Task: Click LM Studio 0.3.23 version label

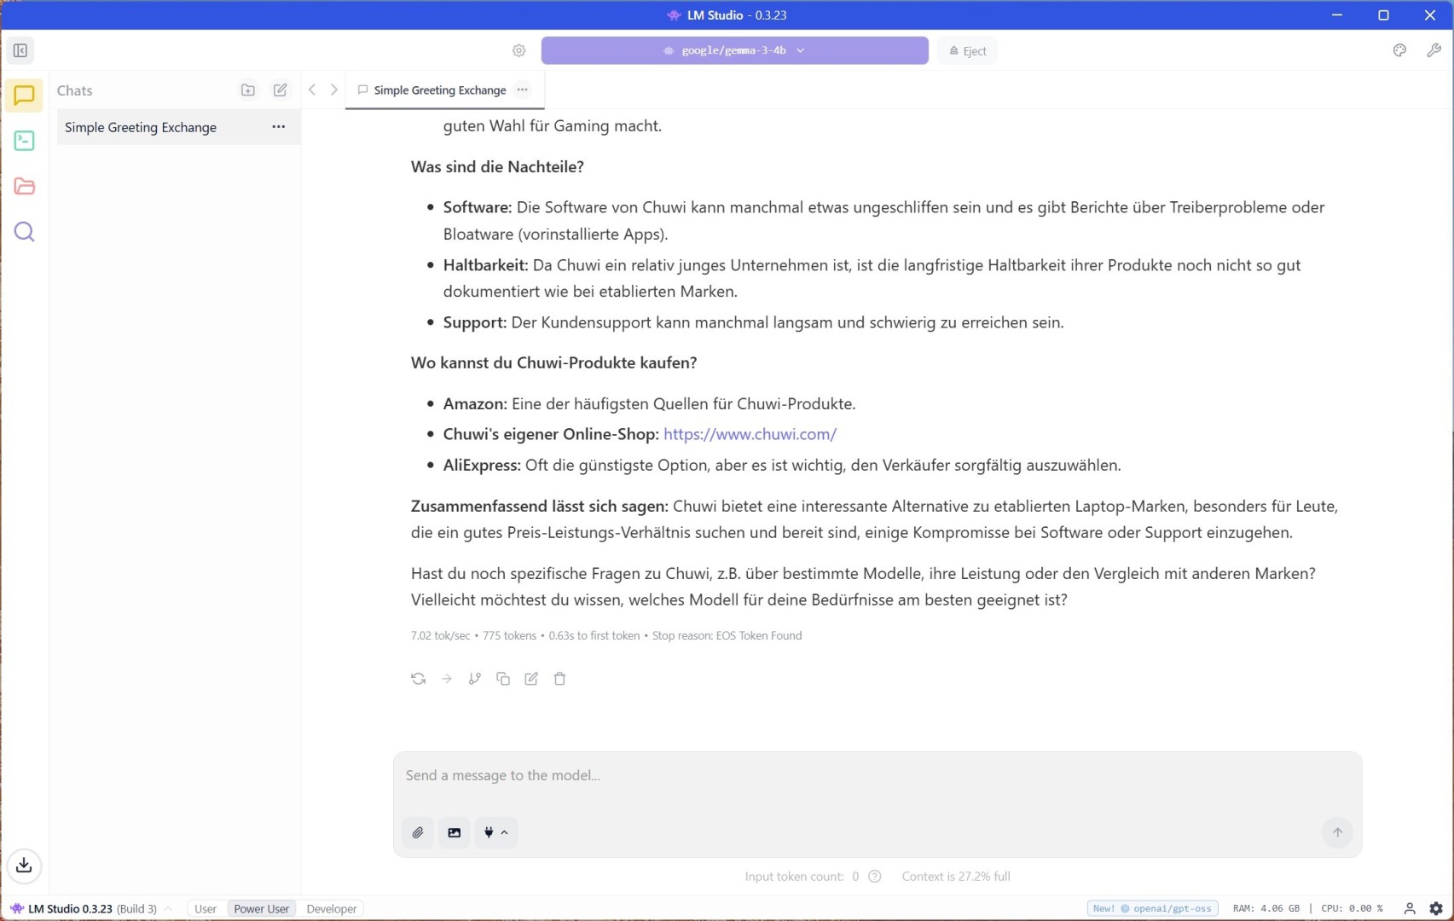Action: pos(70,908)
